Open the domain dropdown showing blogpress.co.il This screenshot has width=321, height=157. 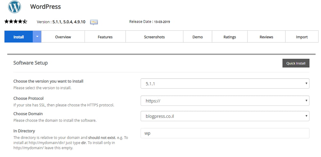coord(225,116)
